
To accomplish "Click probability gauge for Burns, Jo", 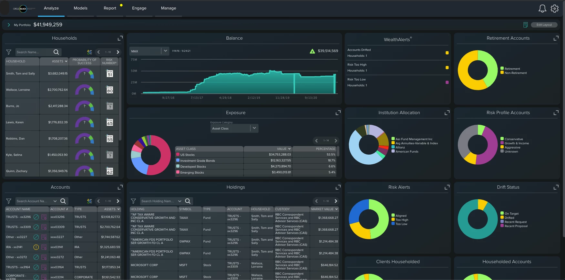I will [x=85, y=106].
